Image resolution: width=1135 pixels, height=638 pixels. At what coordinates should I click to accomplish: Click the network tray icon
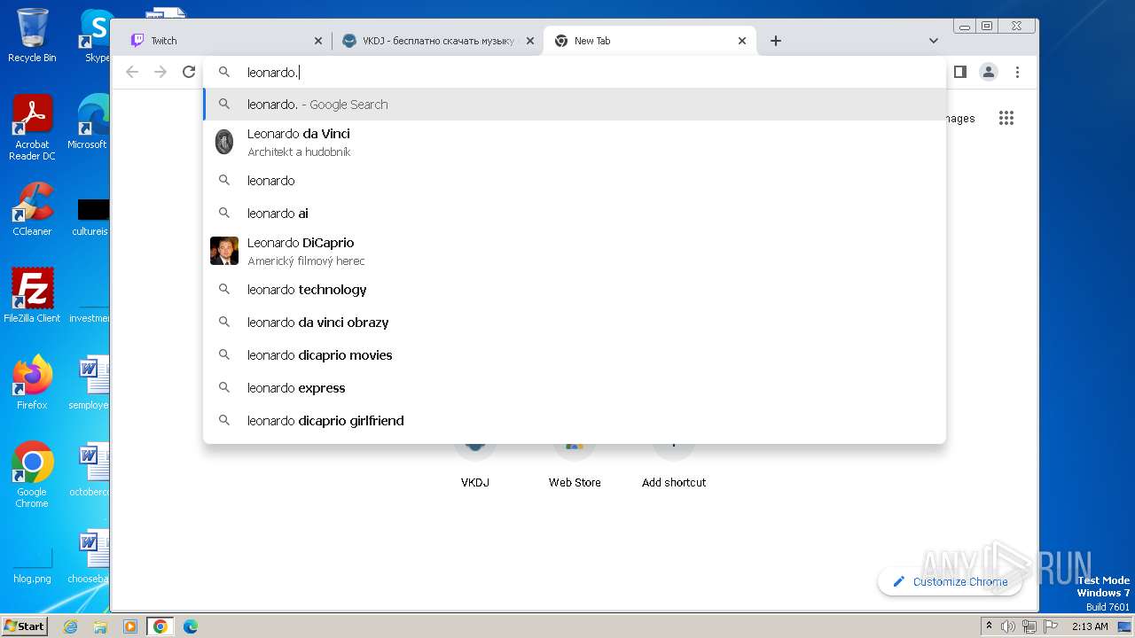pyautogui.click(x=1029, y=626)
